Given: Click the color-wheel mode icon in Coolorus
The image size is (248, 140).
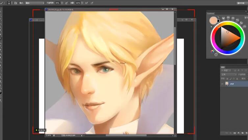Looking at the screenshot, I should [x=212, y=51].
